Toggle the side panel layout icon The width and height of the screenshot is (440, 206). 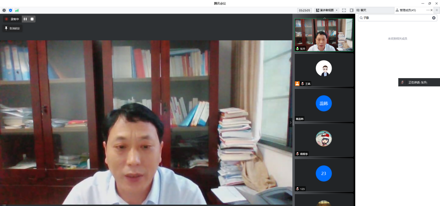(351, 10)
